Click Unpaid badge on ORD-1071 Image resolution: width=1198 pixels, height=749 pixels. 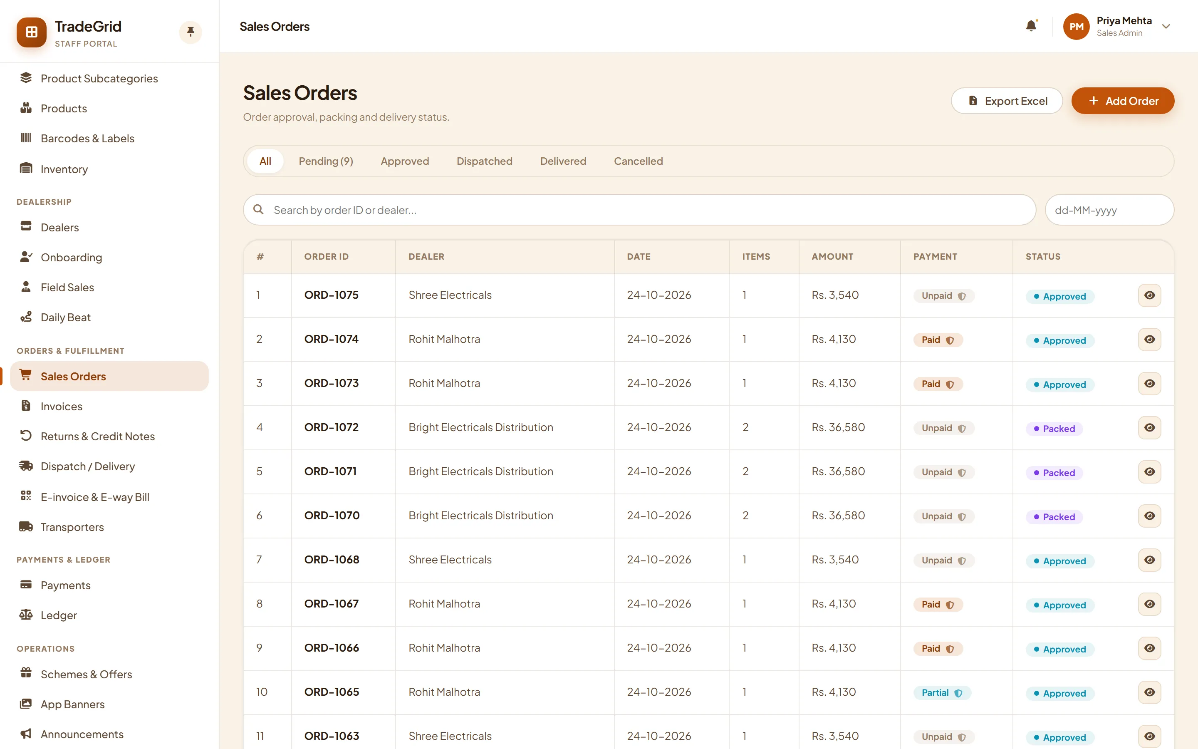[943, 472]
